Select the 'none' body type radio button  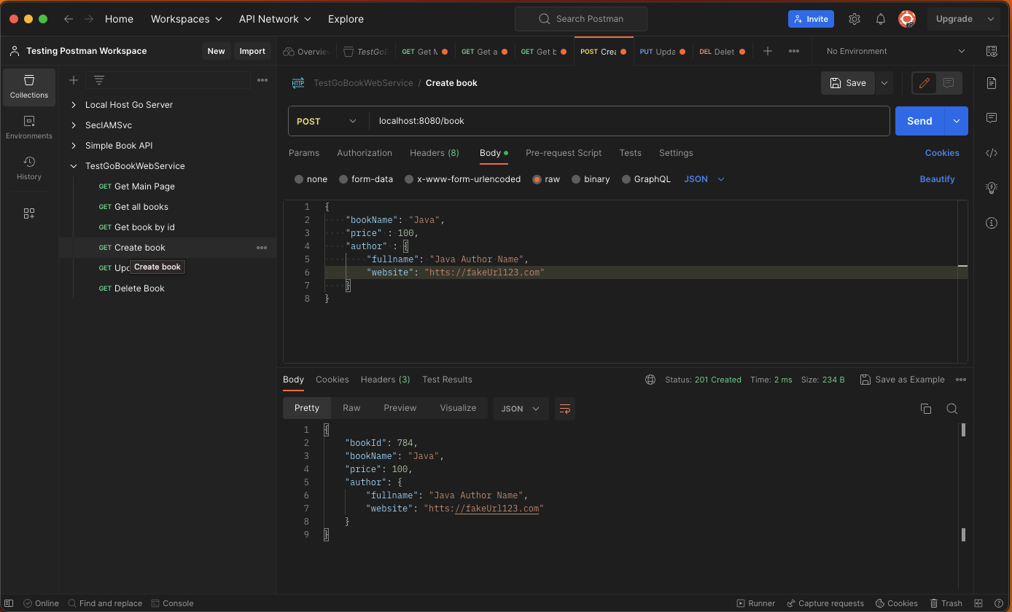(299, 179)
